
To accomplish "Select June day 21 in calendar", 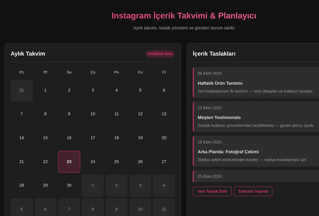I will pyautogui.click(x=22, y=162).
